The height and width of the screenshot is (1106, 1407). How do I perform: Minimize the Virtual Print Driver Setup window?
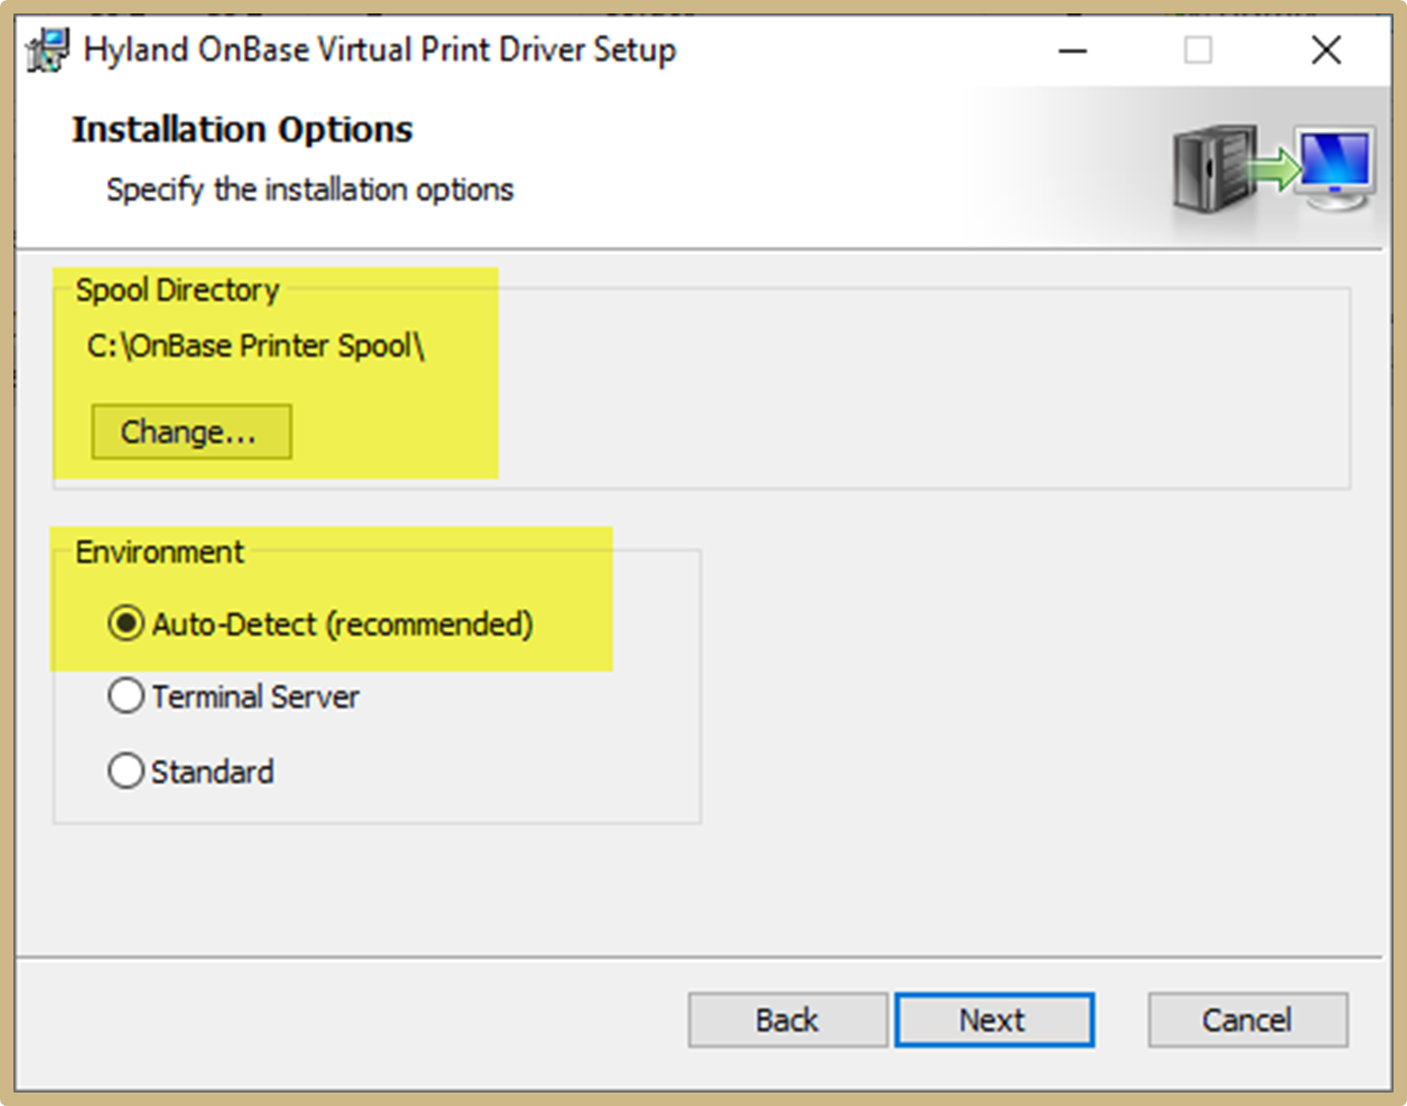coord(1073,50)
